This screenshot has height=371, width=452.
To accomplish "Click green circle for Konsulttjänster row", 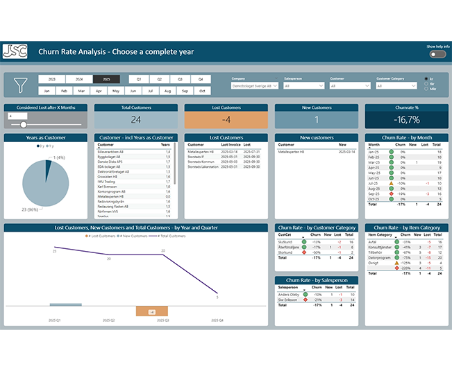I will click(x=396, y=247).
